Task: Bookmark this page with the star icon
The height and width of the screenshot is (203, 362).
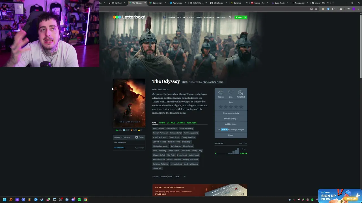Action: click(x=316, y=9)
